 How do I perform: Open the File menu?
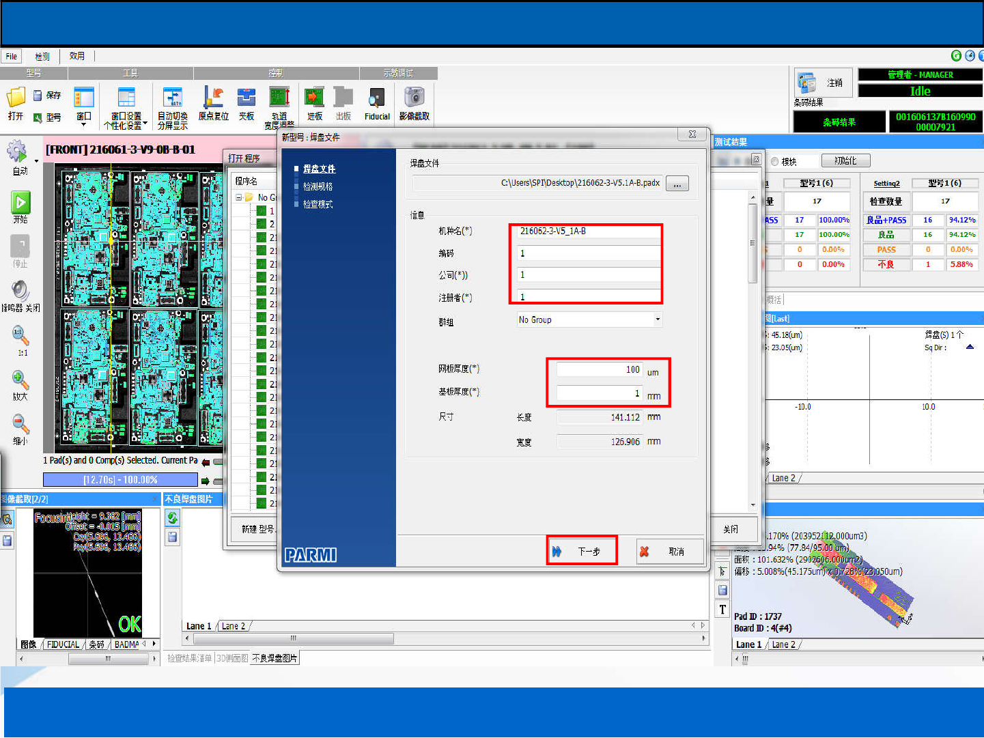click(12, 56)
